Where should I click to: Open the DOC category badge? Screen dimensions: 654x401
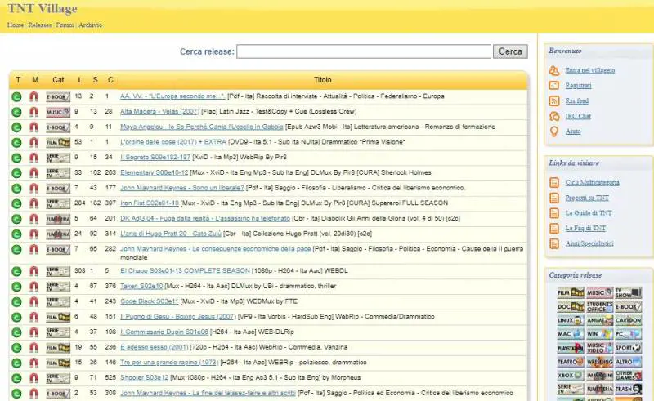coord(571,306)
